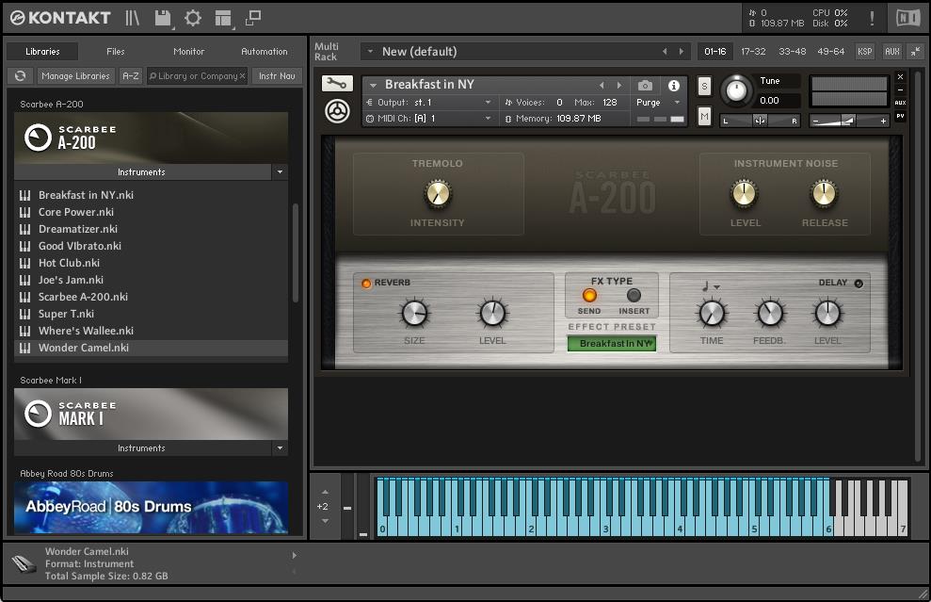The width and height of the screenshot is (931, 602).
Task: Solo the instrument with S button
Action: (704, 87)
